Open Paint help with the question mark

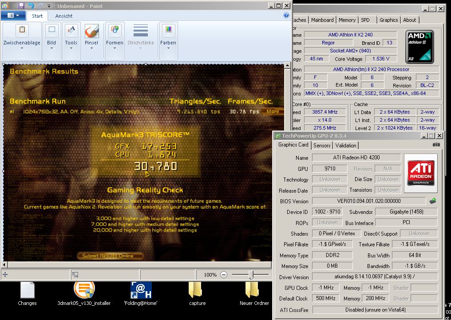[x=286, y=15]
